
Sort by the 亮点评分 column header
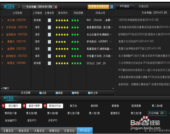coord(63,13)
